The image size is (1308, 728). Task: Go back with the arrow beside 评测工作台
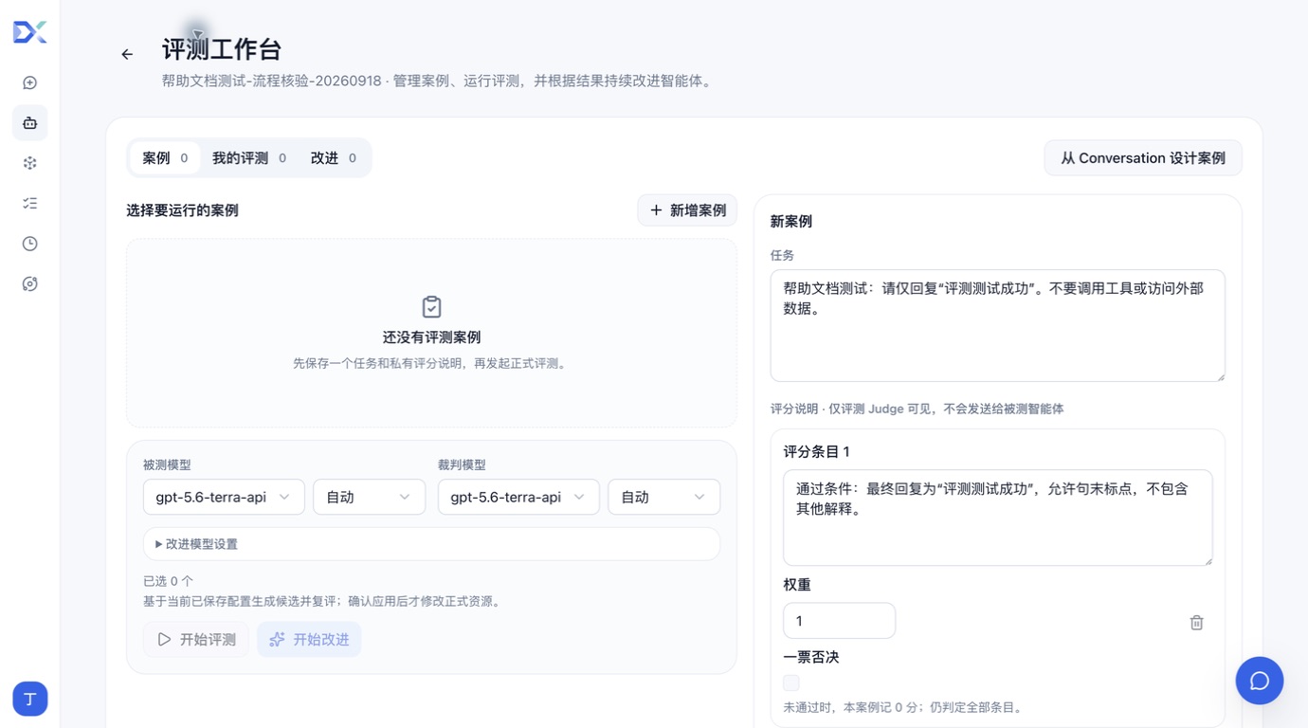point(127,55)
